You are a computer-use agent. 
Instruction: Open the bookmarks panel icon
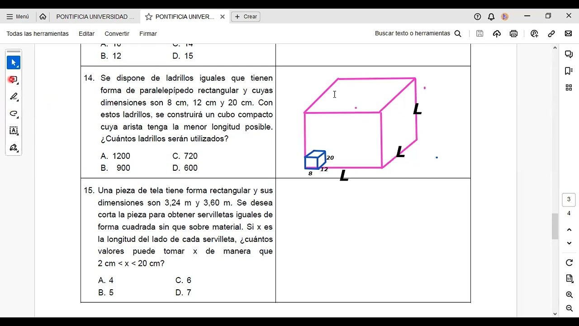point(569,71)
